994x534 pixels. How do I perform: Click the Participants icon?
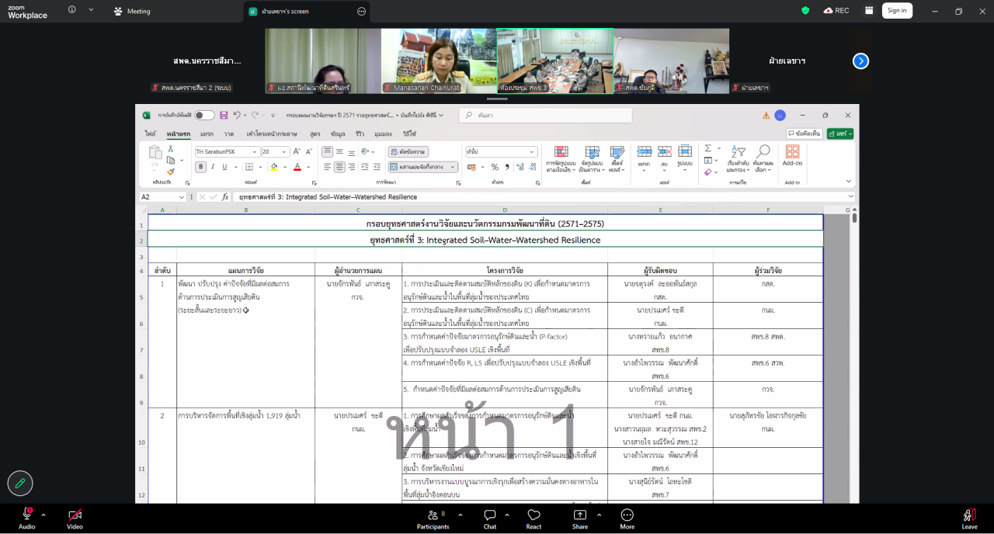(x=433, y=515)
